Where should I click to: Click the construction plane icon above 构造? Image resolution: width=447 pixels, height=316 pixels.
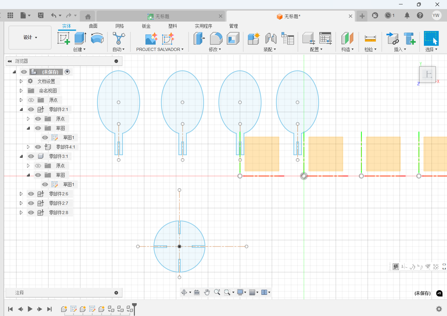[x=347, y=38]
